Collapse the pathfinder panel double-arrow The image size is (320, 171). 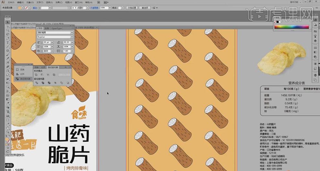[66, 67]
